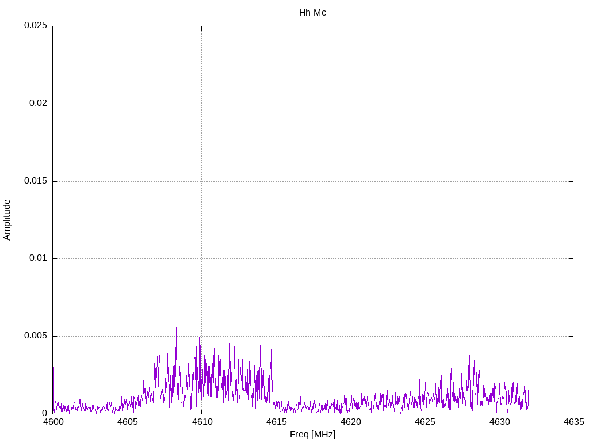Click the 4630 x-axis tick label

click(499, 422)
